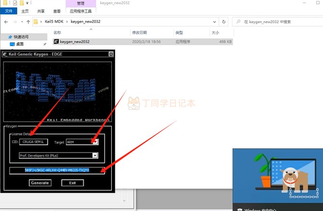Expand the address bar history dropdown
323x211 pixels.
click(x=215, y=22)
